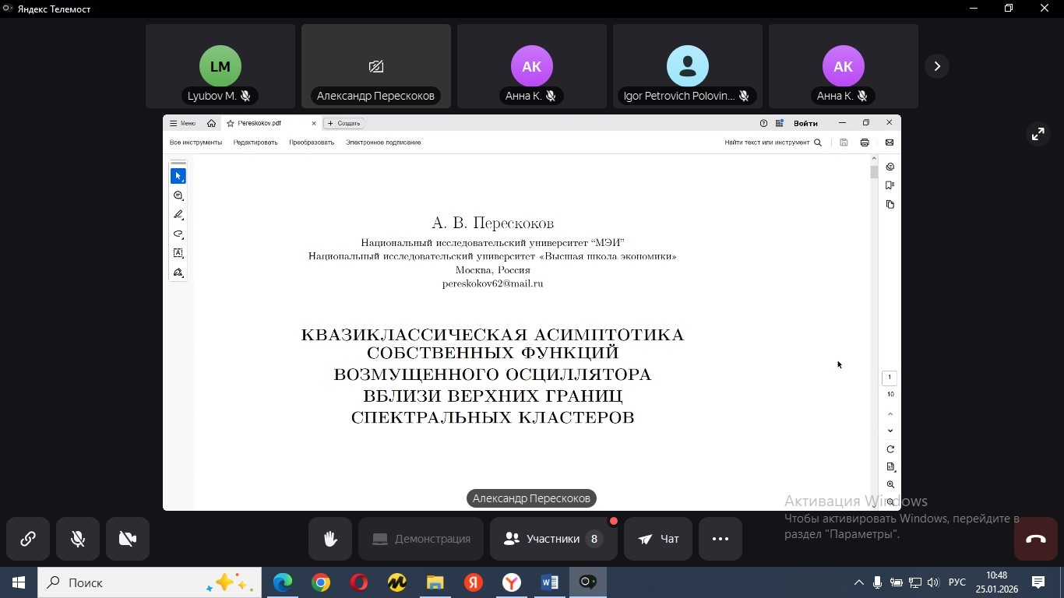Edit the page number field showing 1
This screenshot has width=1064, height=598.
click(889, 377)
